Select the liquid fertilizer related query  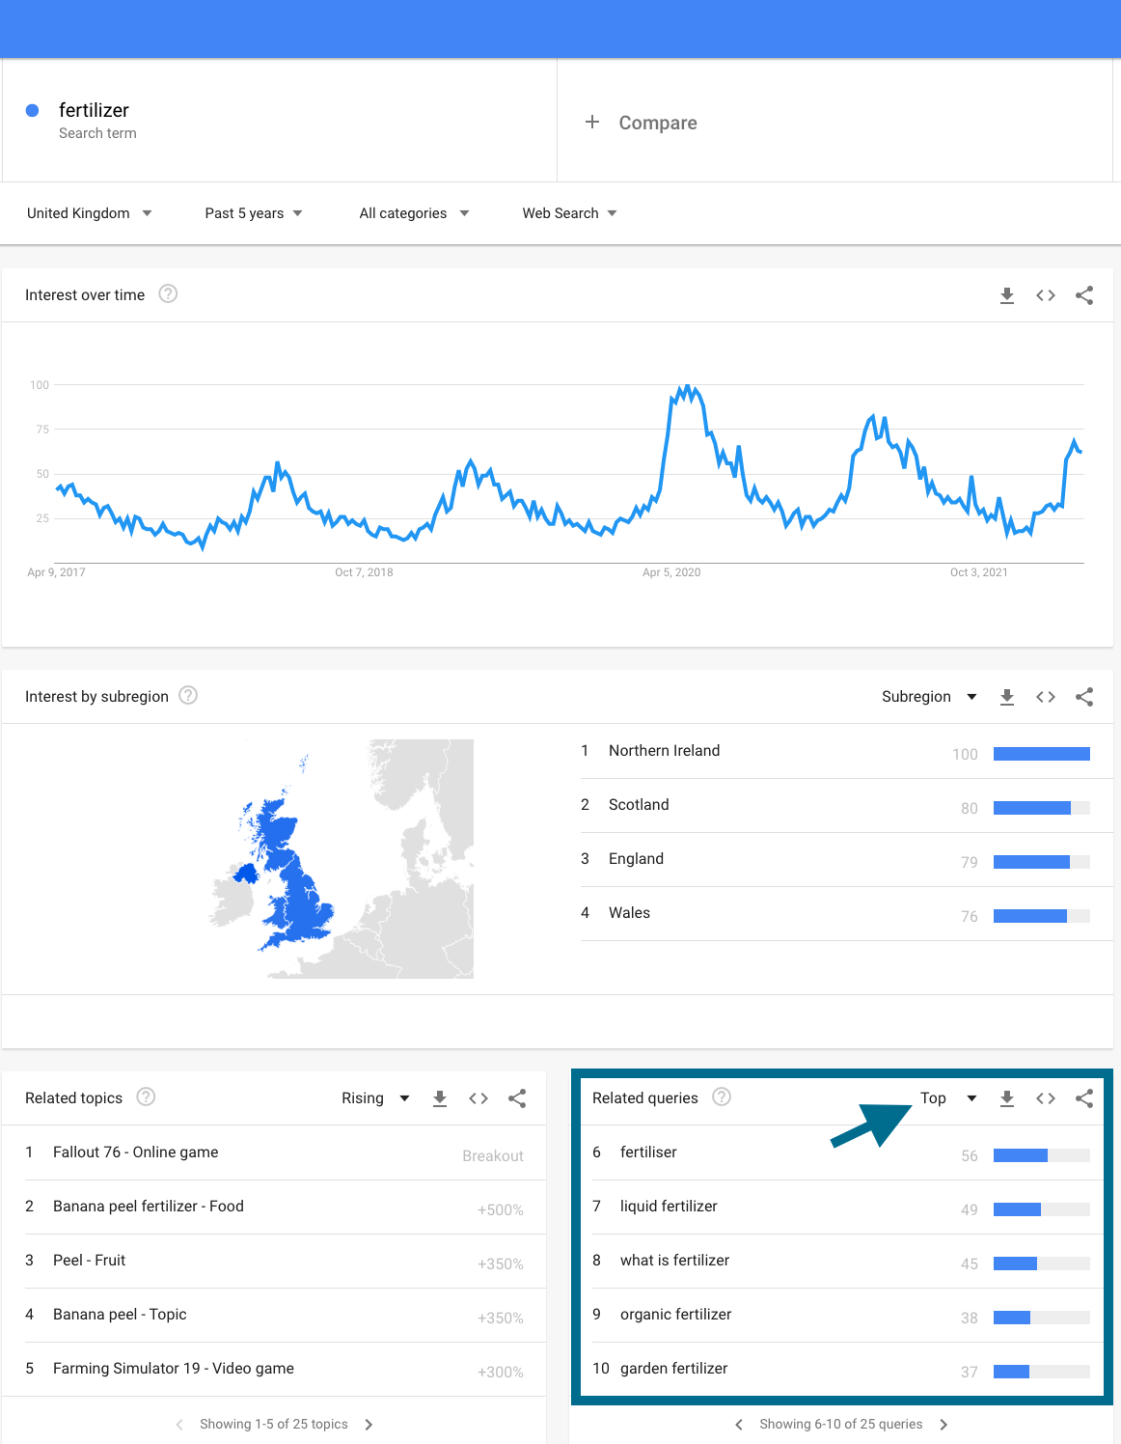[669, 1207]
